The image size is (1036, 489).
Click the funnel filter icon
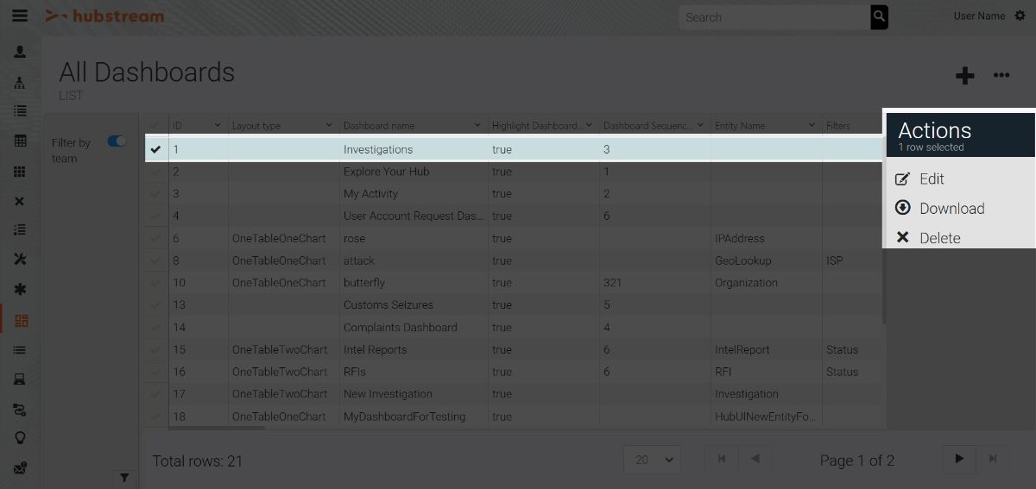pos(123,477)
